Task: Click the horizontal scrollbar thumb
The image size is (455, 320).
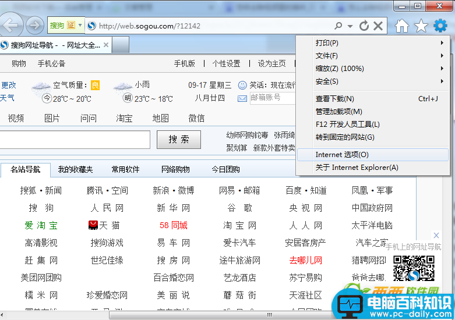Action: pos(270,315)
